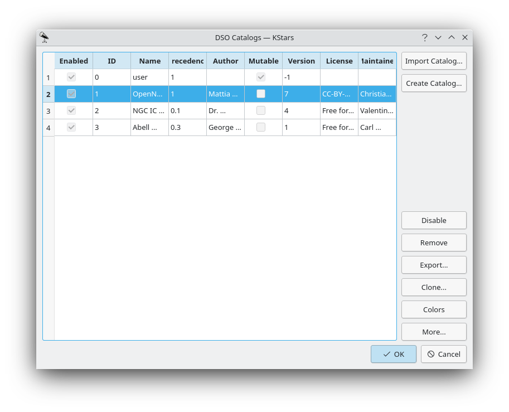Open the catalog Colors settings
Viewport: 509px width, 412px height.
[434, 309]
